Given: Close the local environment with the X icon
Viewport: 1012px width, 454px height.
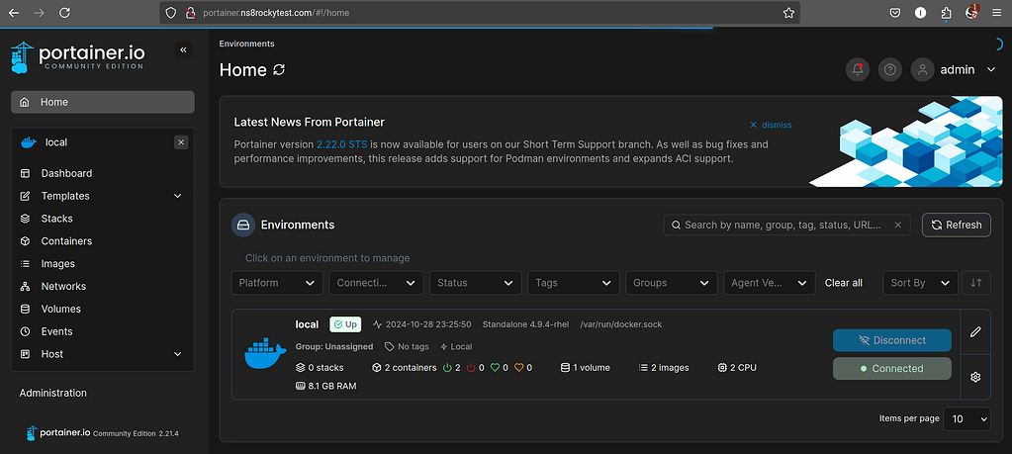Looking at the screenshot, I should [x=181, y=141].
